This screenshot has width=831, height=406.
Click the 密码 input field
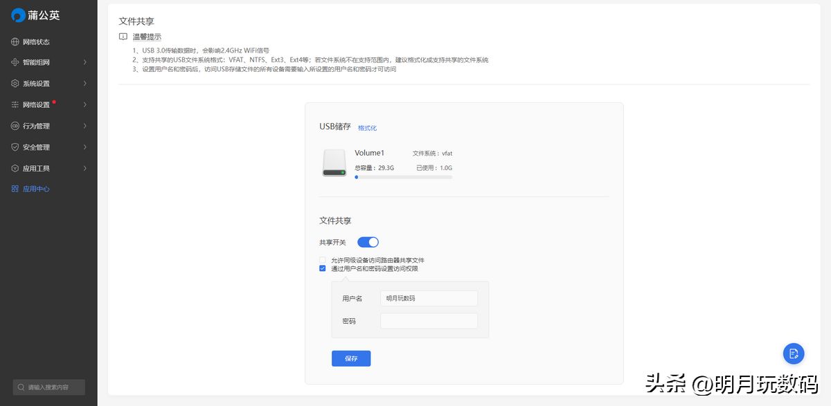(x=429, y=321)
